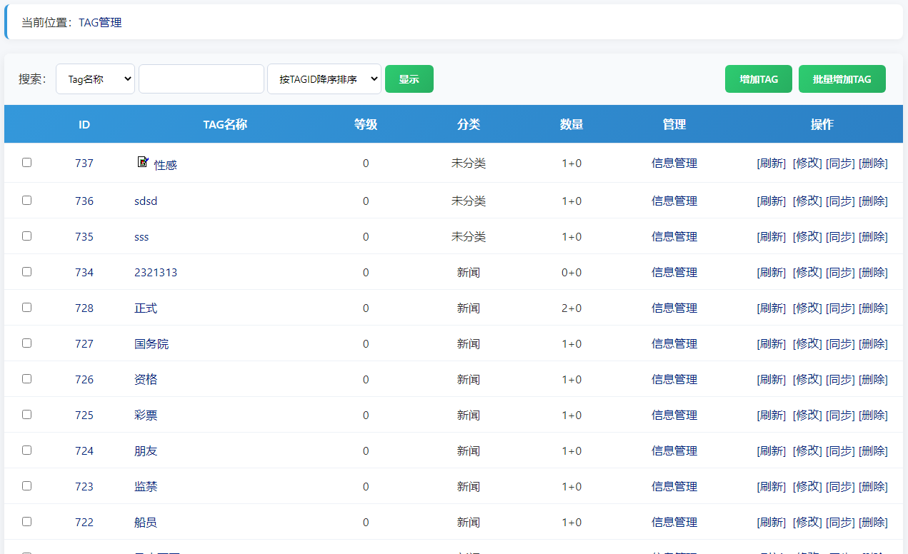Click [删除] on the 资格 row
The image size is (908, 554).
(x=874, y=378)
